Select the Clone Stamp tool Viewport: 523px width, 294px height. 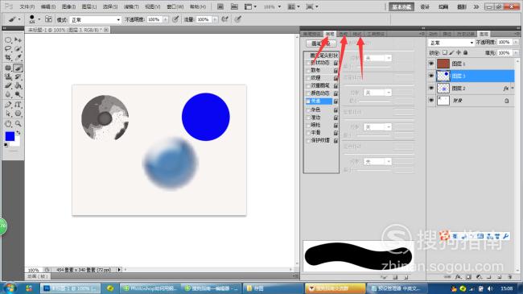tap(8, 77)
